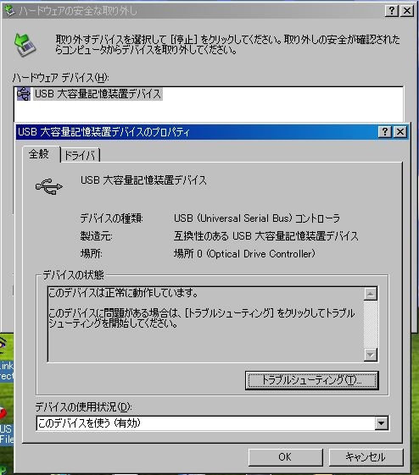Click the トラブルシューティング(T)... button
419x475 pixels.
pyautogui.click(x=311, y=380)
